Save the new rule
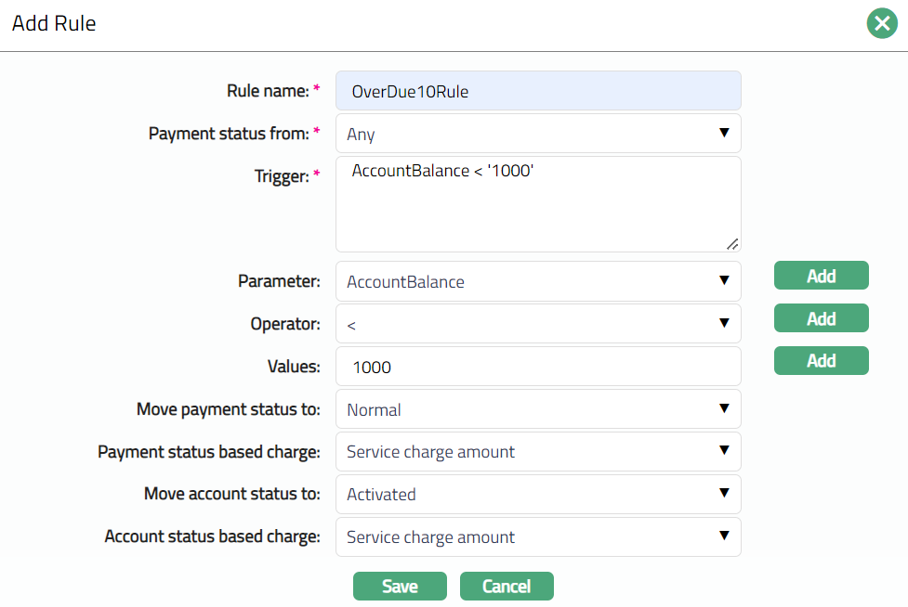Image resolution: width=908 pixels, height=607 pixels. [x=400, y=587]
